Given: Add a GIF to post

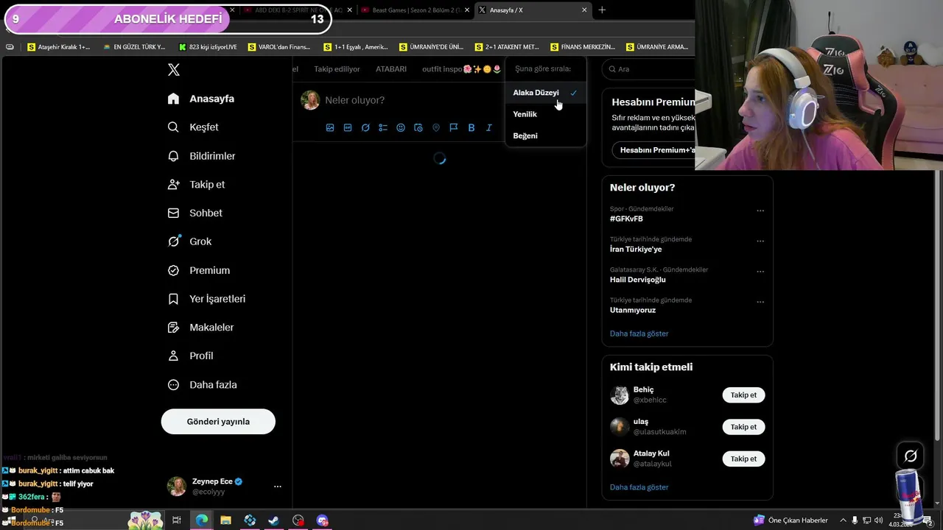Looking at the screenshot, I should (348, 127).
